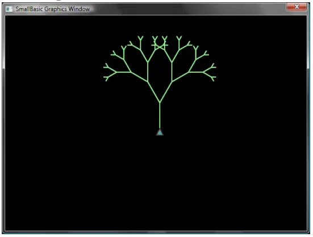Click the black canvas at far right
Viewport: 313px width, 237px height.
pos(279,120)
